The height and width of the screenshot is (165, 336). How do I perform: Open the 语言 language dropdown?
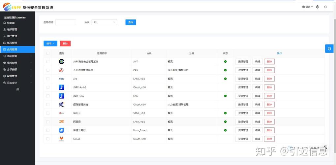point(308,7)
